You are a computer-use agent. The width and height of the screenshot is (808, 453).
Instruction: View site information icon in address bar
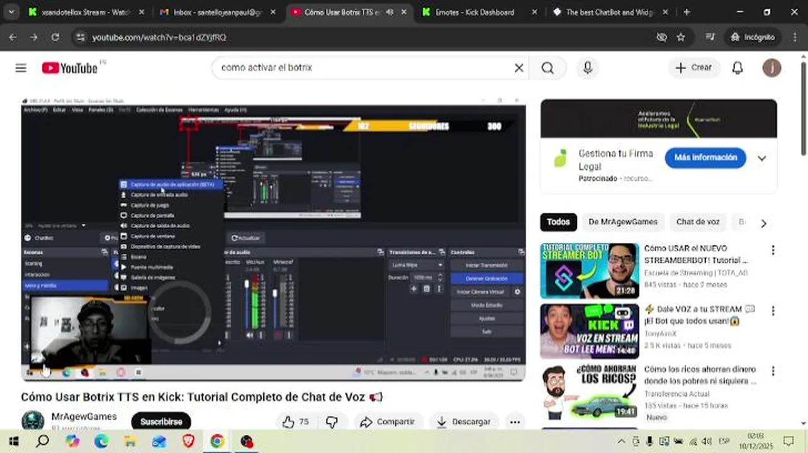tap(79, 37)
